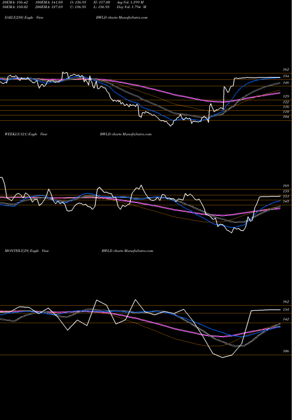
Task: Click the 20EMA value in the header
Action: pos(16,2)
